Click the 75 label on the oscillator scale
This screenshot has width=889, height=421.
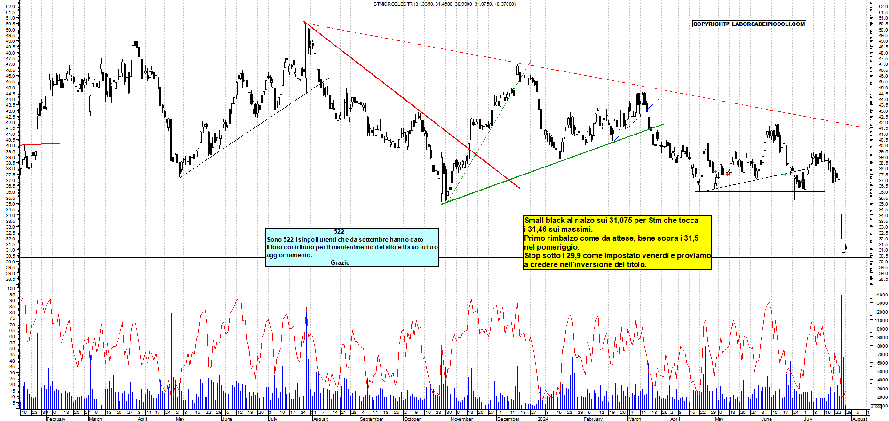tap(13, 318)
